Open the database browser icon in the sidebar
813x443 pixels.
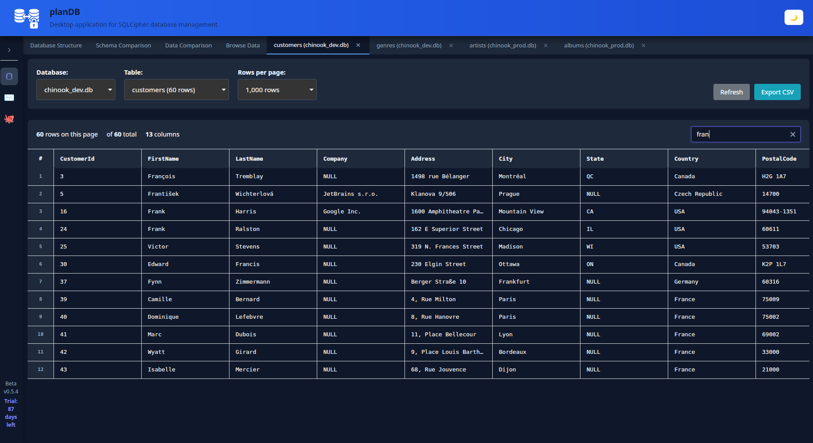click(x=9, y=76)
